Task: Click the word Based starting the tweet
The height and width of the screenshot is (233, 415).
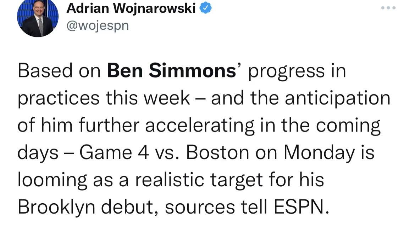Action: coord(45,71)
